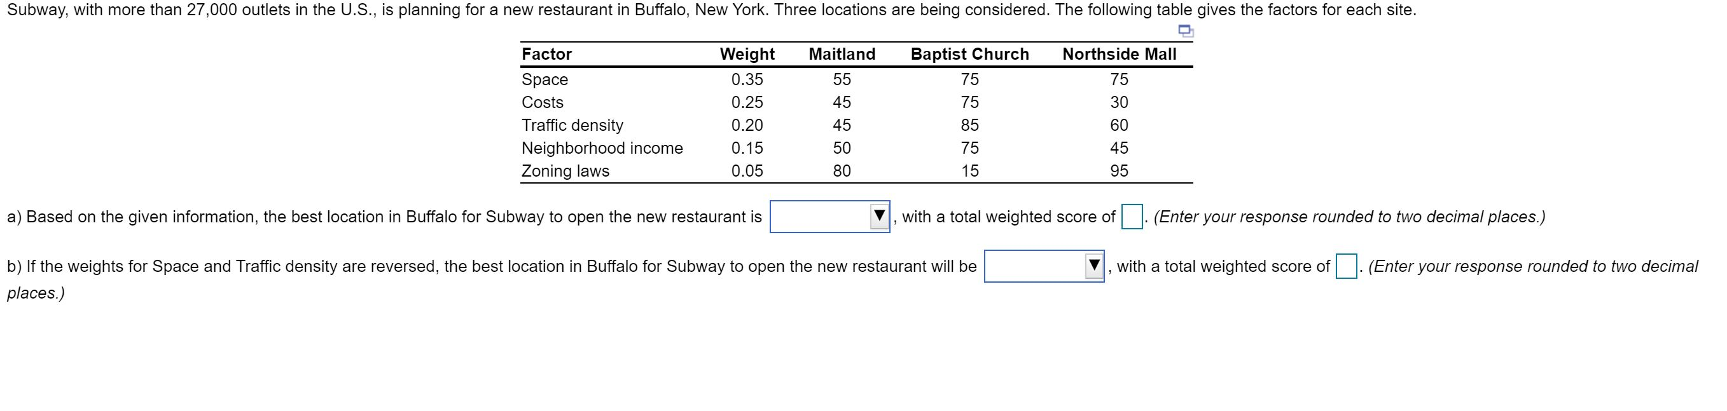Click the Weight column header
Screen dimensions: 1727x411
tap(747, 54)
